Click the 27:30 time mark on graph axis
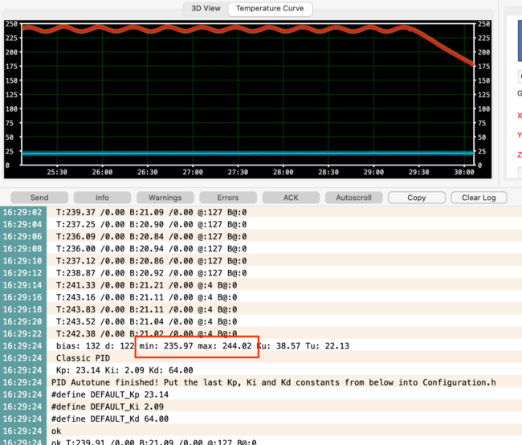Image resolution: width=522 pixels, height=445 pixels. coord(238,172)
